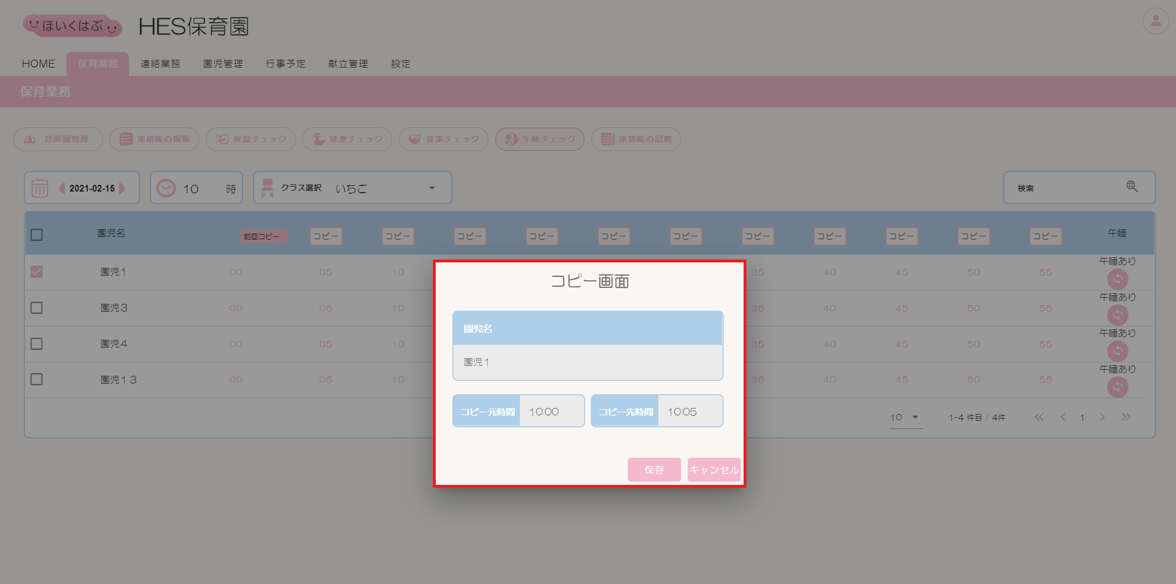Image resolution: width=1176 pixels, height=584 pixels.
Task: Switch to 連絡業務 tab
Action: (x=161, y=64)
